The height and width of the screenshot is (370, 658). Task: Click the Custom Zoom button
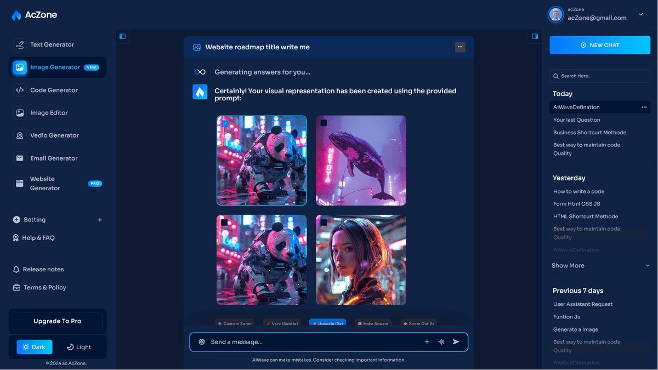click(235, 323)
